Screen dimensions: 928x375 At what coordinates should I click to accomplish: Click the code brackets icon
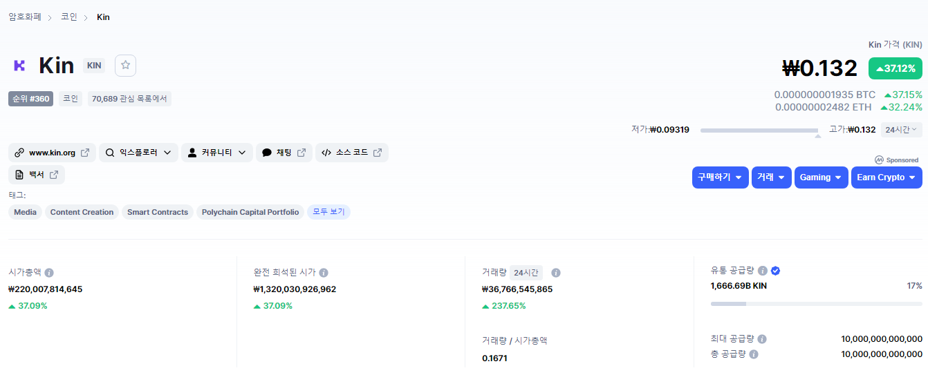tap(326, 153)
